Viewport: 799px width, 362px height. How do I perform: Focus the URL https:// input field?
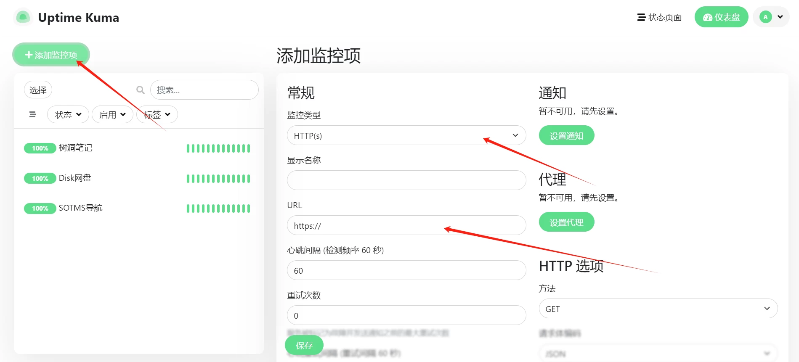tap(406, 225)
